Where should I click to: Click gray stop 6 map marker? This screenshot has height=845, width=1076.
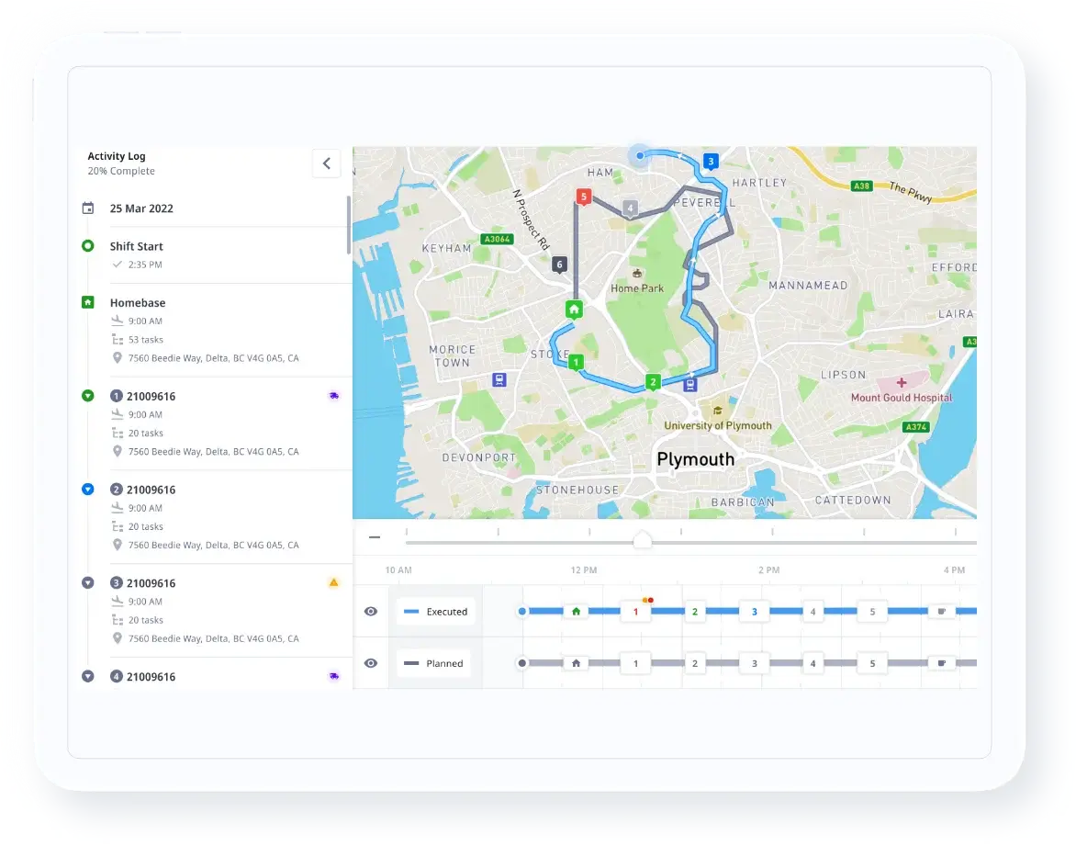tap(559, 265)
